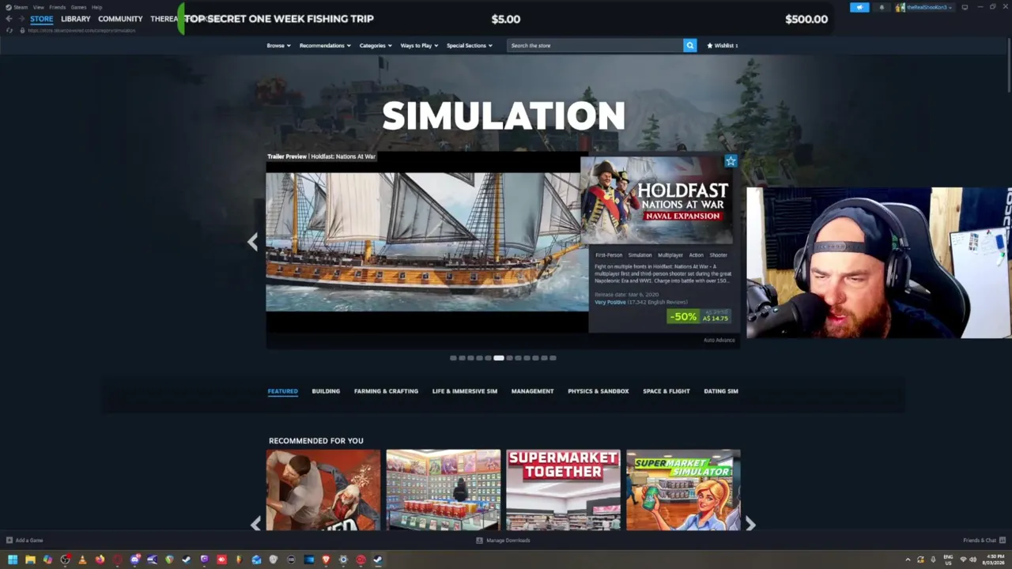Open the Games menu
The image size is (1012, 569).
pyautogui.click(x=78, y=7)
